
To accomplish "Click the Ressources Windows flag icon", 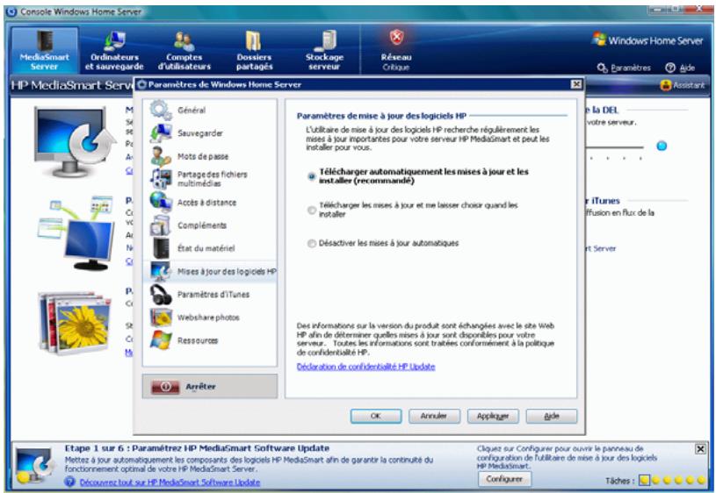I will (x=161, y=340).
